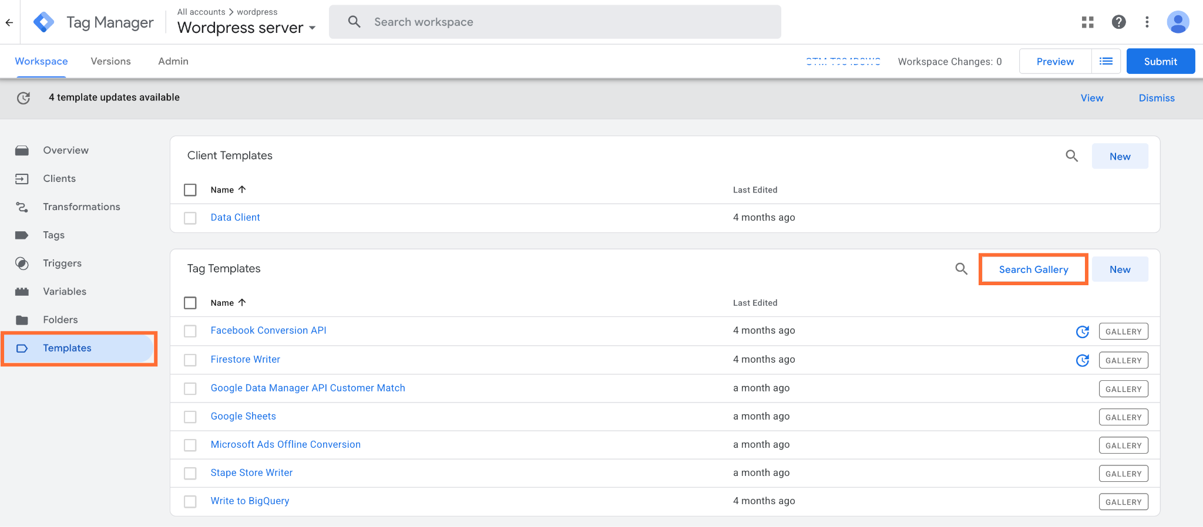
Task: Dismiss the template updates banner
Action: (1157, 98)
